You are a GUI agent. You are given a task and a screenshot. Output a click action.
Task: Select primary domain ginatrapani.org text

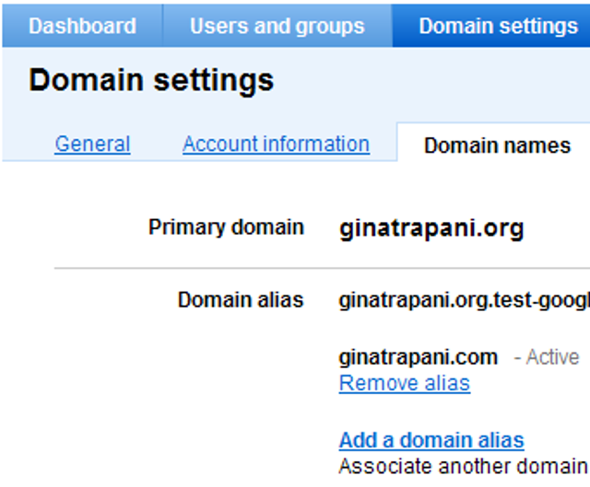(x=431, y=228)
